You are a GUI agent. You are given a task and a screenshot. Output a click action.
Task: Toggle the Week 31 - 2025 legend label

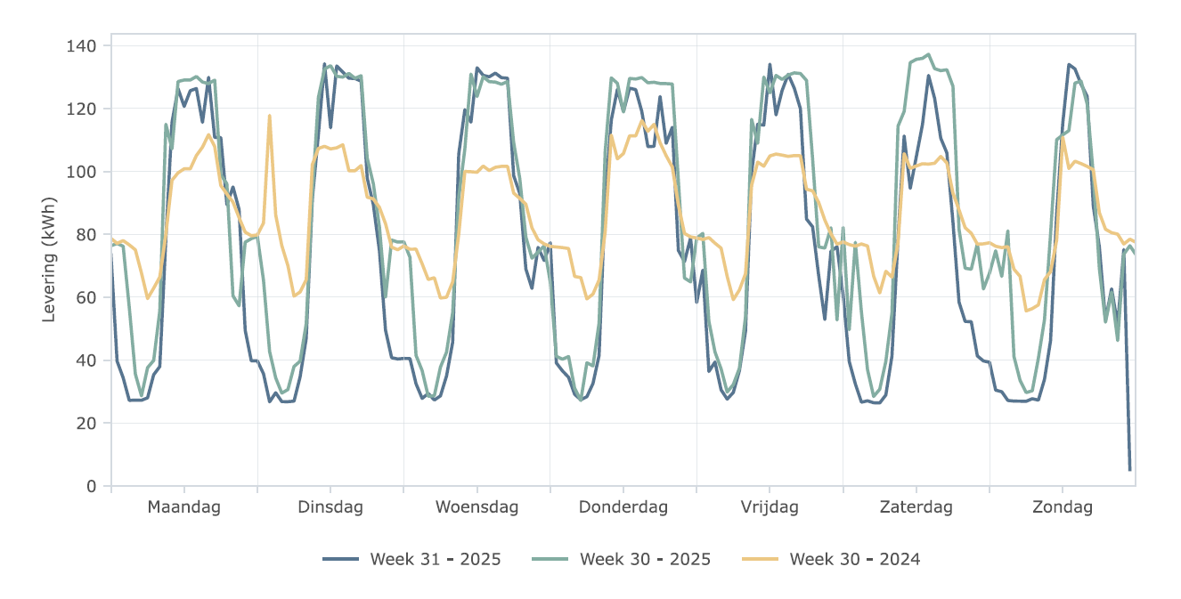coord(436,560)
